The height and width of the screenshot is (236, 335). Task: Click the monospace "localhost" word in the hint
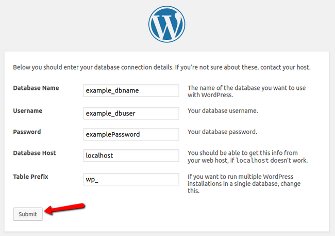pos(253,161)
